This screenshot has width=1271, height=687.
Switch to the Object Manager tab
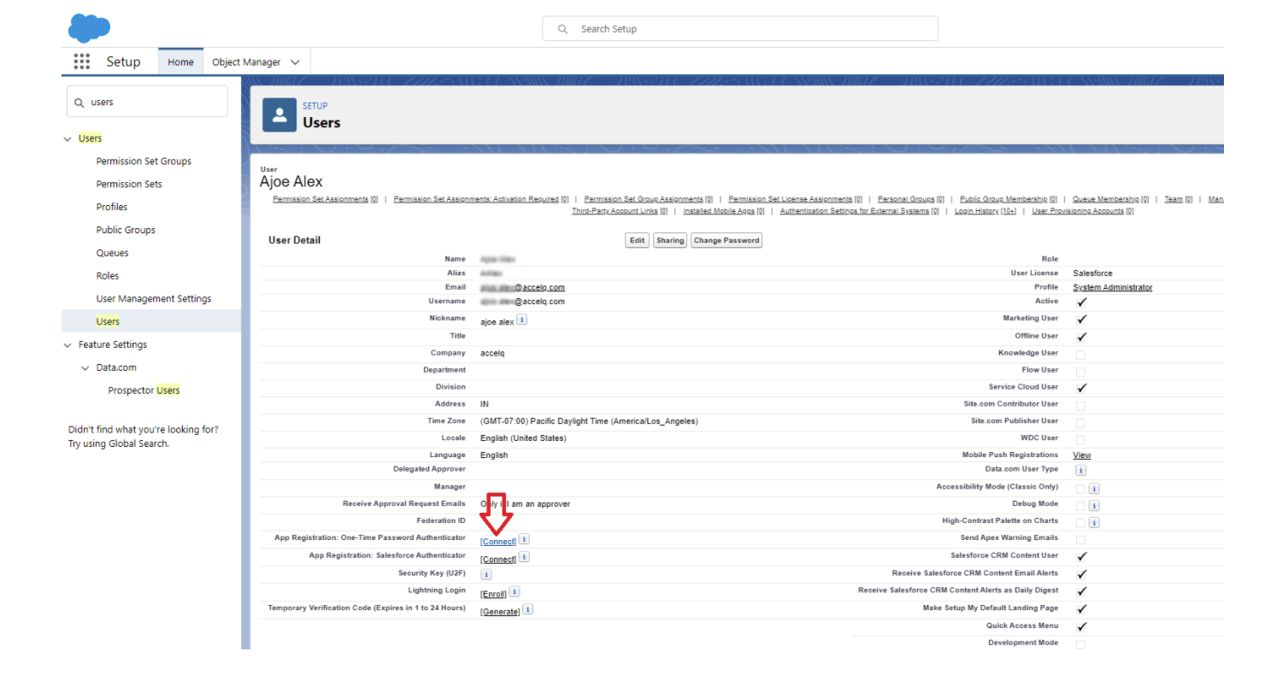(x=246, y=62)
